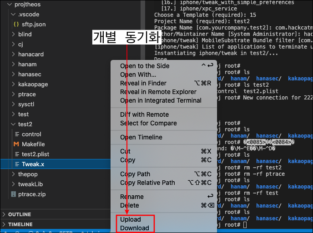Expand the sysctl folder chevron
The width and height of the screenshot is (313, 233).
[13, 104]
